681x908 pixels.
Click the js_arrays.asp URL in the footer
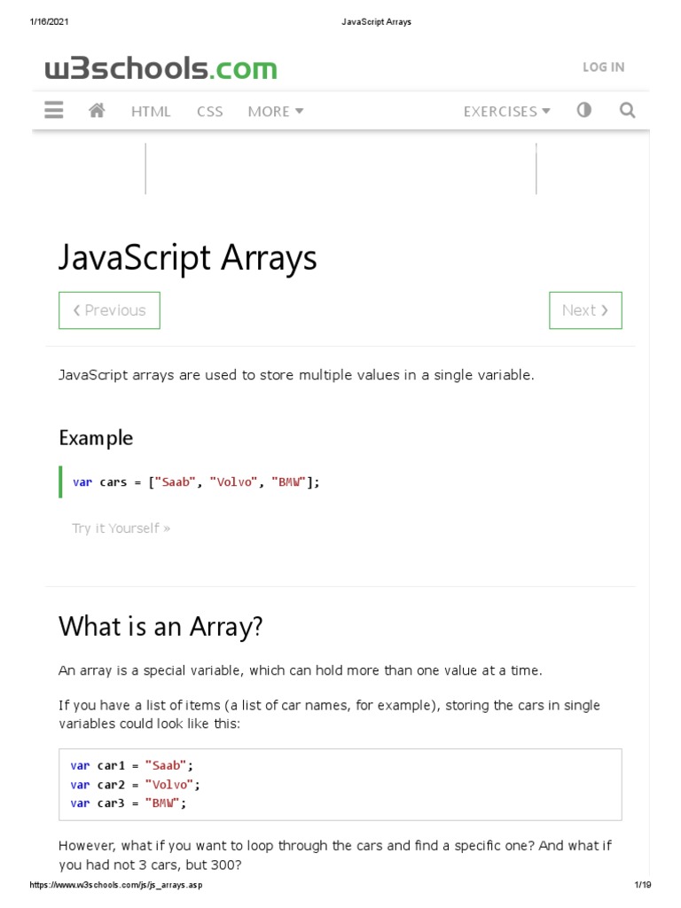[116, 885]
